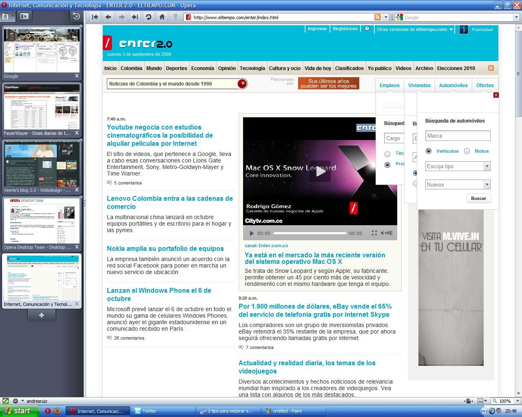
Task: Expand Otras versiones de eltiempo.com menu
Action: [x=415, y=29]
